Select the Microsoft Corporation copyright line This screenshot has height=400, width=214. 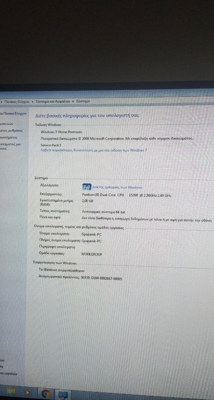click(117, 138)
